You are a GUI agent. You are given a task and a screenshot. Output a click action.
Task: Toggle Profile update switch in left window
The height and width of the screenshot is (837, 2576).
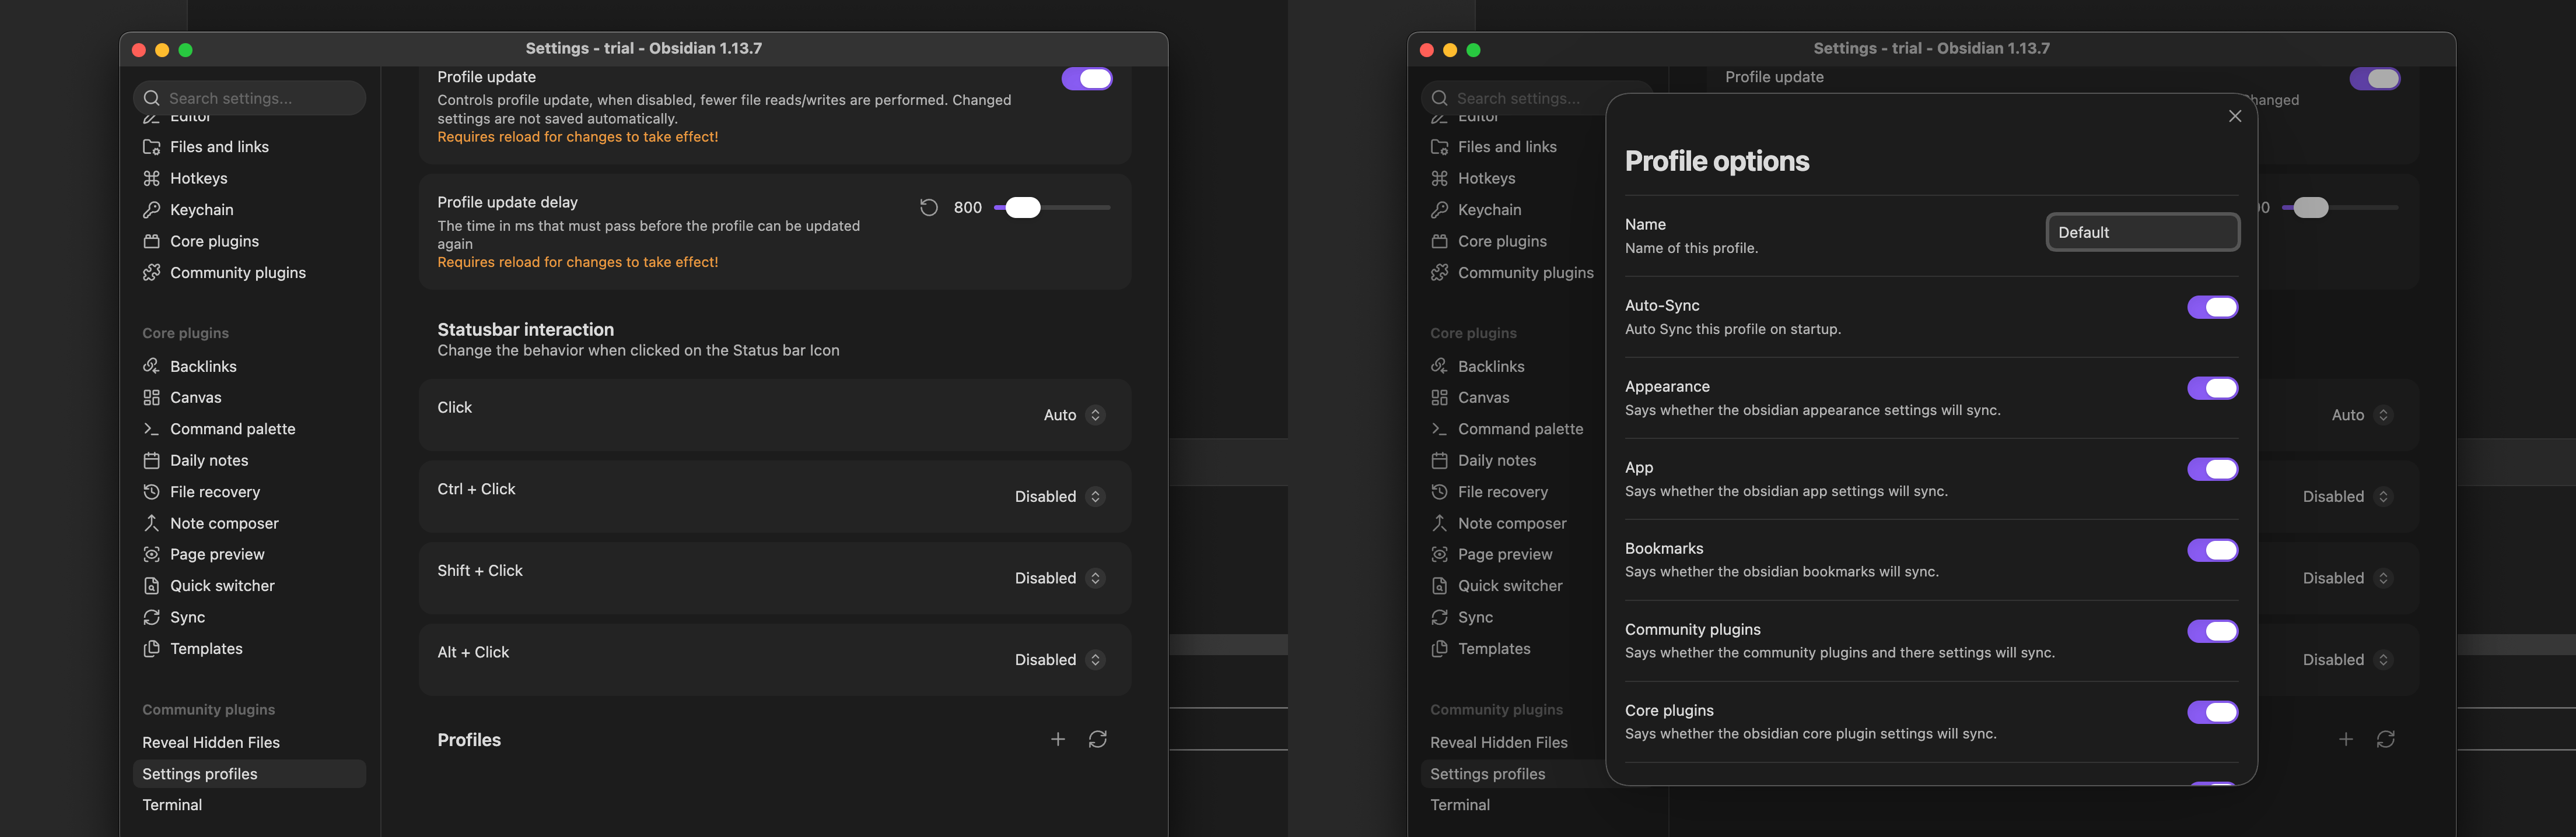point(1087,79)
